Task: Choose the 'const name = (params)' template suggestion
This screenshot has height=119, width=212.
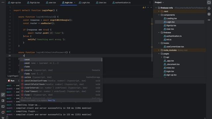Action: pyautogui.click(x=61, y=63)
